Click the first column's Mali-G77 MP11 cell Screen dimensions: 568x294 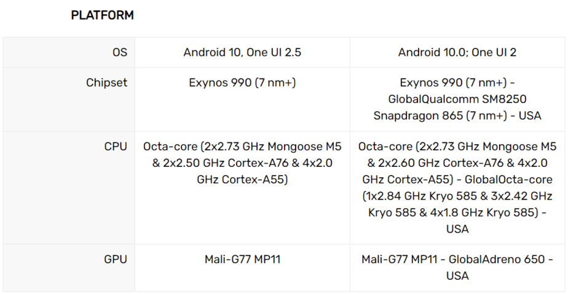pos(242,259)
